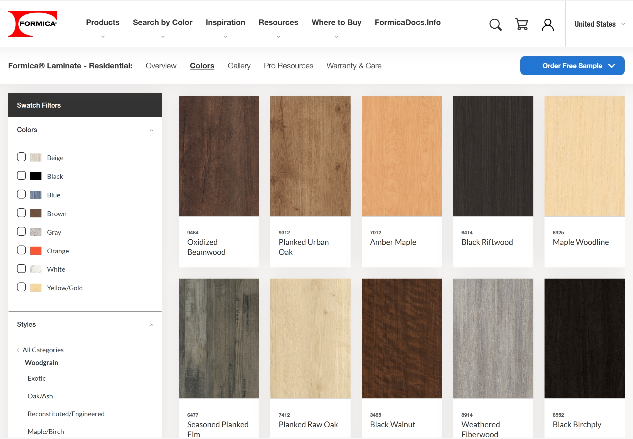
Task: Click the Blue filter color chip
Action: pyautogui.click(x=36, y=195)
